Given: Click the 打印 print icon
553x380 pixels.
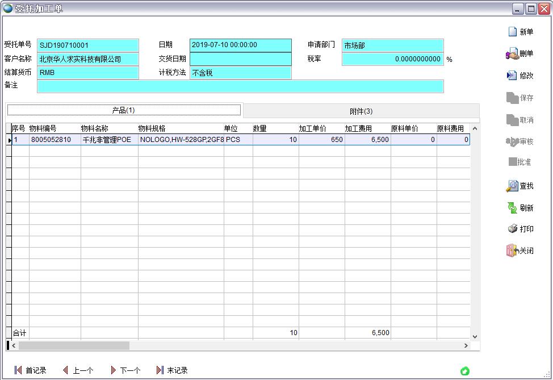Looking at the screenshot, I should point(523,228).
